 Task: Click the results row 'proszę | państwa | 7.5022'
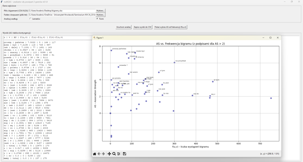30,42
